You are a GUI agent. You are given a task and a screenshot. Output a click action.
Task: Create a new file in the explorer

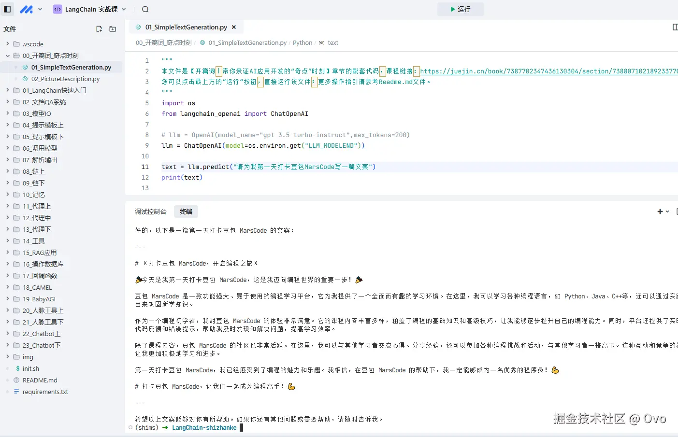click(x=99, y=29)
